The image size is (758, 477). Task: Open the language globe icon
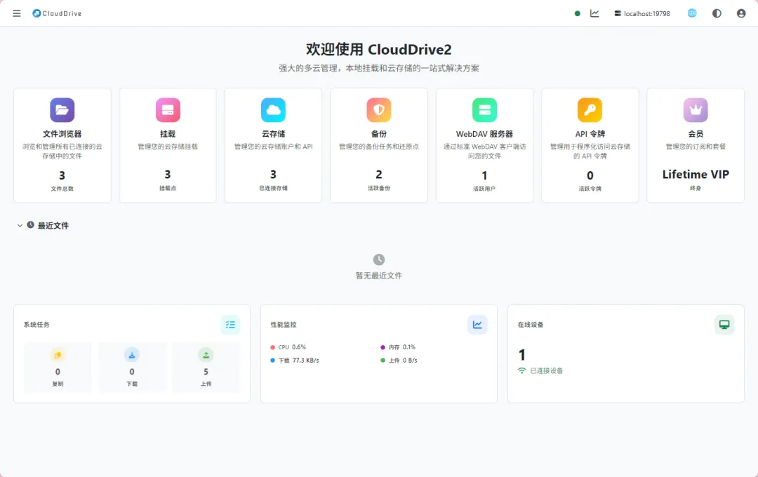[x=692, y=13]
